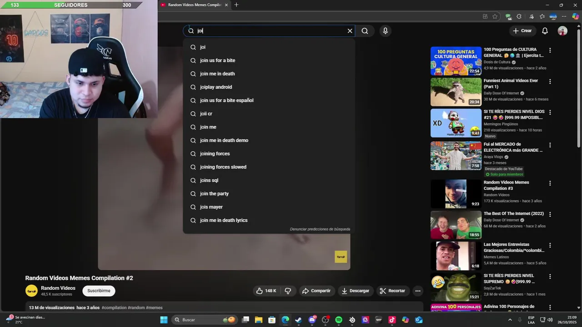Bookmark page with star icon in address bar
Screen dimensions: 582x327
click(495, 16)
